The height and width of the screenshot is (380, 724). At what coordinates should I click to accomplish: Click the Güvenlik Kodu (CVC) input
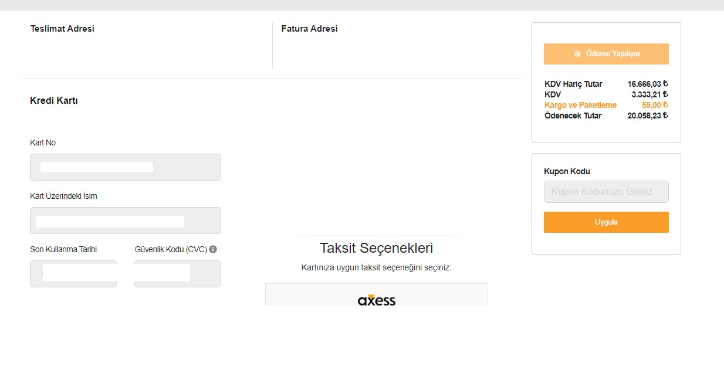pos(177,274)
